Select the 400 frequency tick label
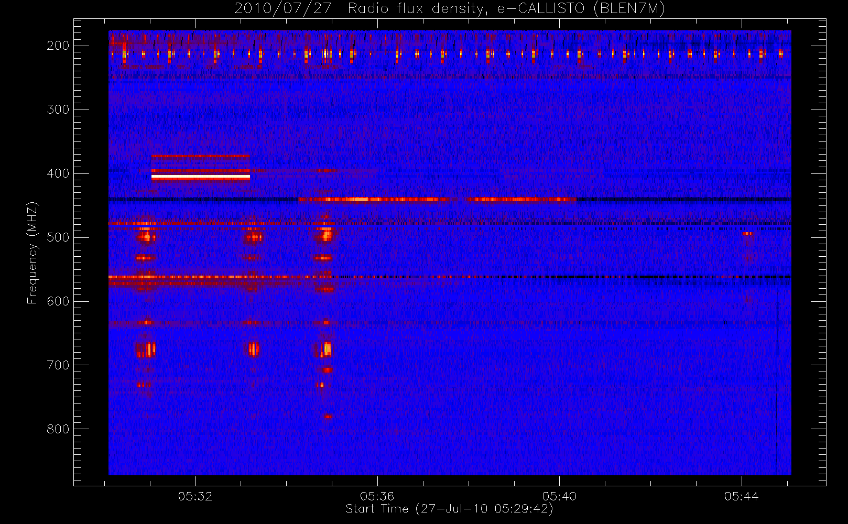The image size is (848, 524). (58, 173)
